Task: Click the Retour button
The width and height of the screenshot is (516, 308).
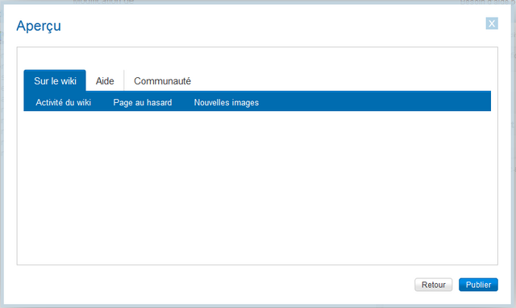Action: [x=434, y=285]
